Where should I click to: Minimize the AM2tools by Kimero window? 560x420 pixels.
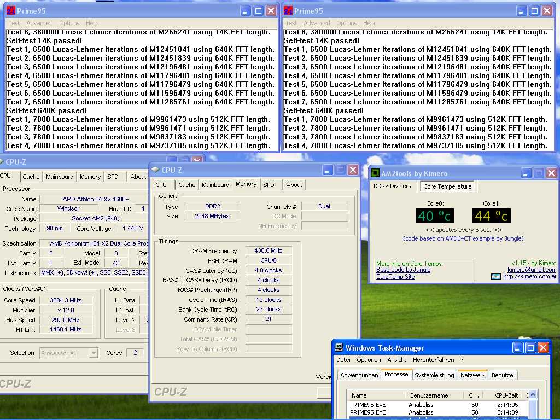[x=526, y=173]
